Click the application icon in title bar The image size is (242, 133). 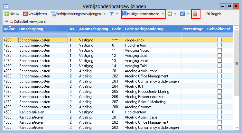click(6, 6)
